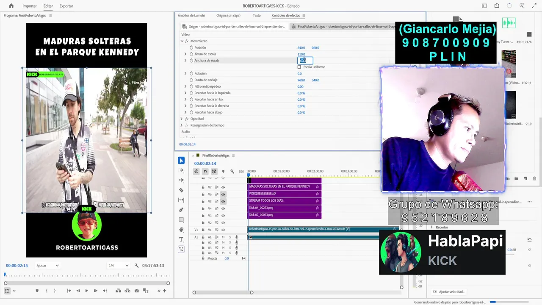Viewport: 542px width, 305px height.
Task: Open the Ajustar zoom level dropdown
Action: tap(47, 266)
